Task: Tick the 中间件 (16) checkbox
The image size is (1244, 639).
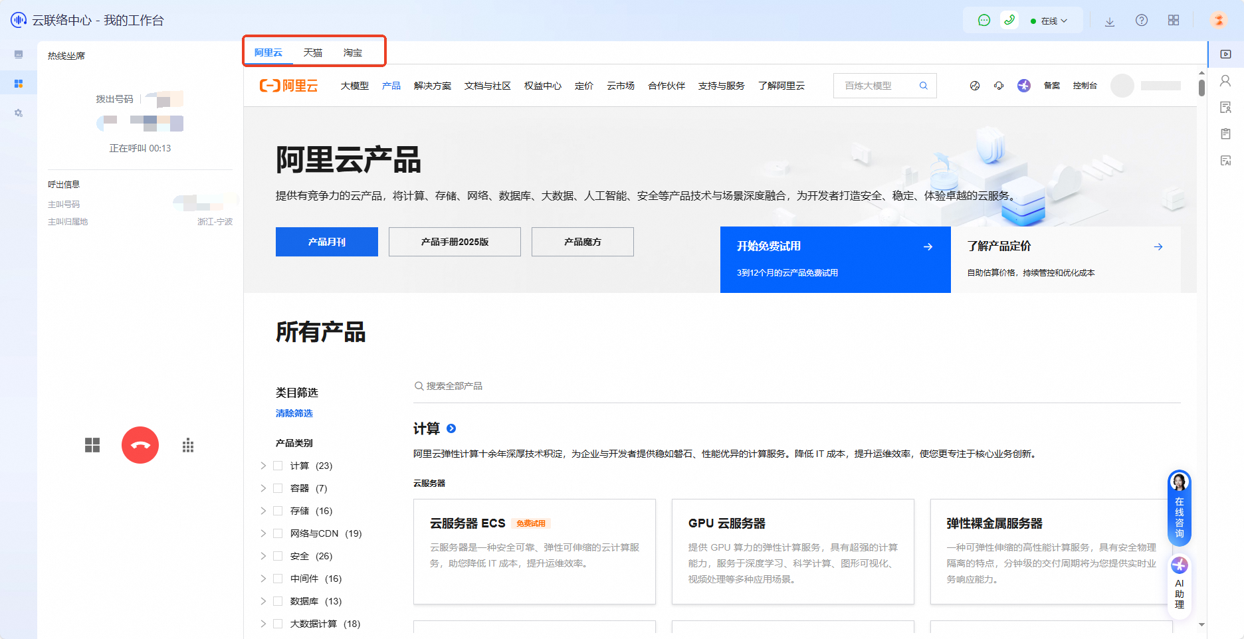Action: [278, 579]
